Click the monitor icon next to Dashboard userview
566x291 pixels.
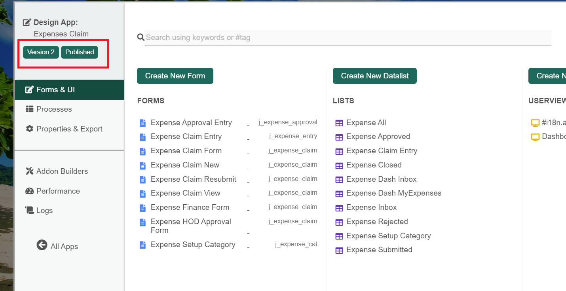tap(535, 137)
